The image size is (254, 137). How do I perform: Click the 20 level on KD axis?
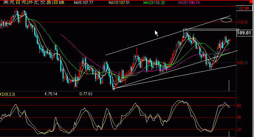239,129
